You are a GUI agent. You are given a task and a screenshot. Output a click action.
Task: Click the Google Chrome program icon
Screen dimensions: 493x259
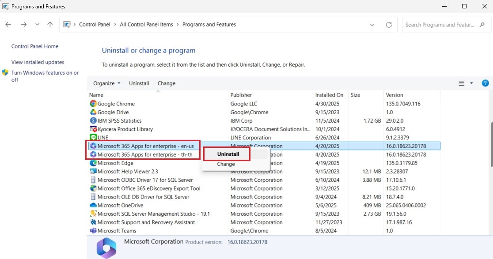point(93,104)
